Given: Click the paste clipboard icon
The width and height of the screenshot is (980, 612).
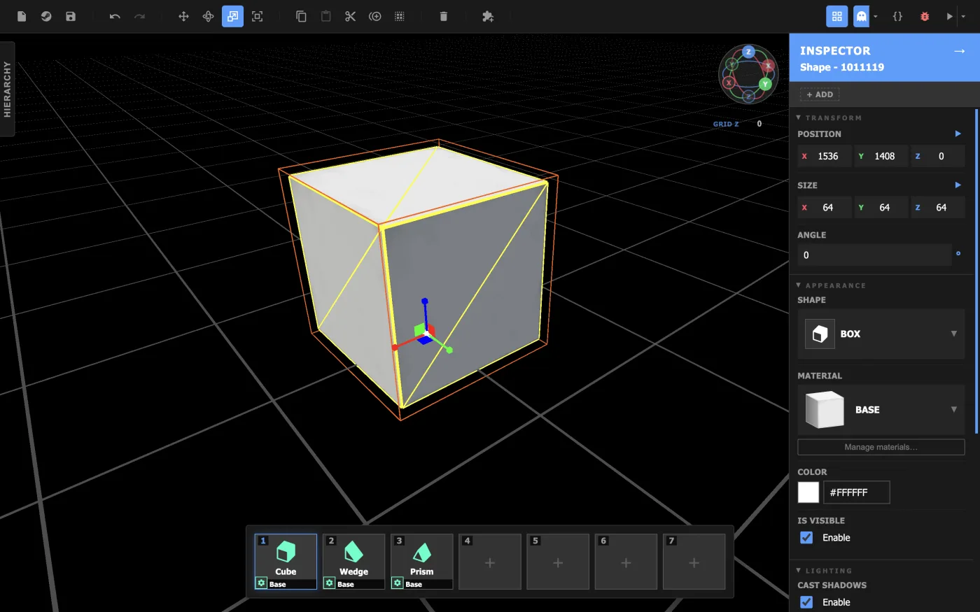Looking at the screenshot, I should pos(325,16).
